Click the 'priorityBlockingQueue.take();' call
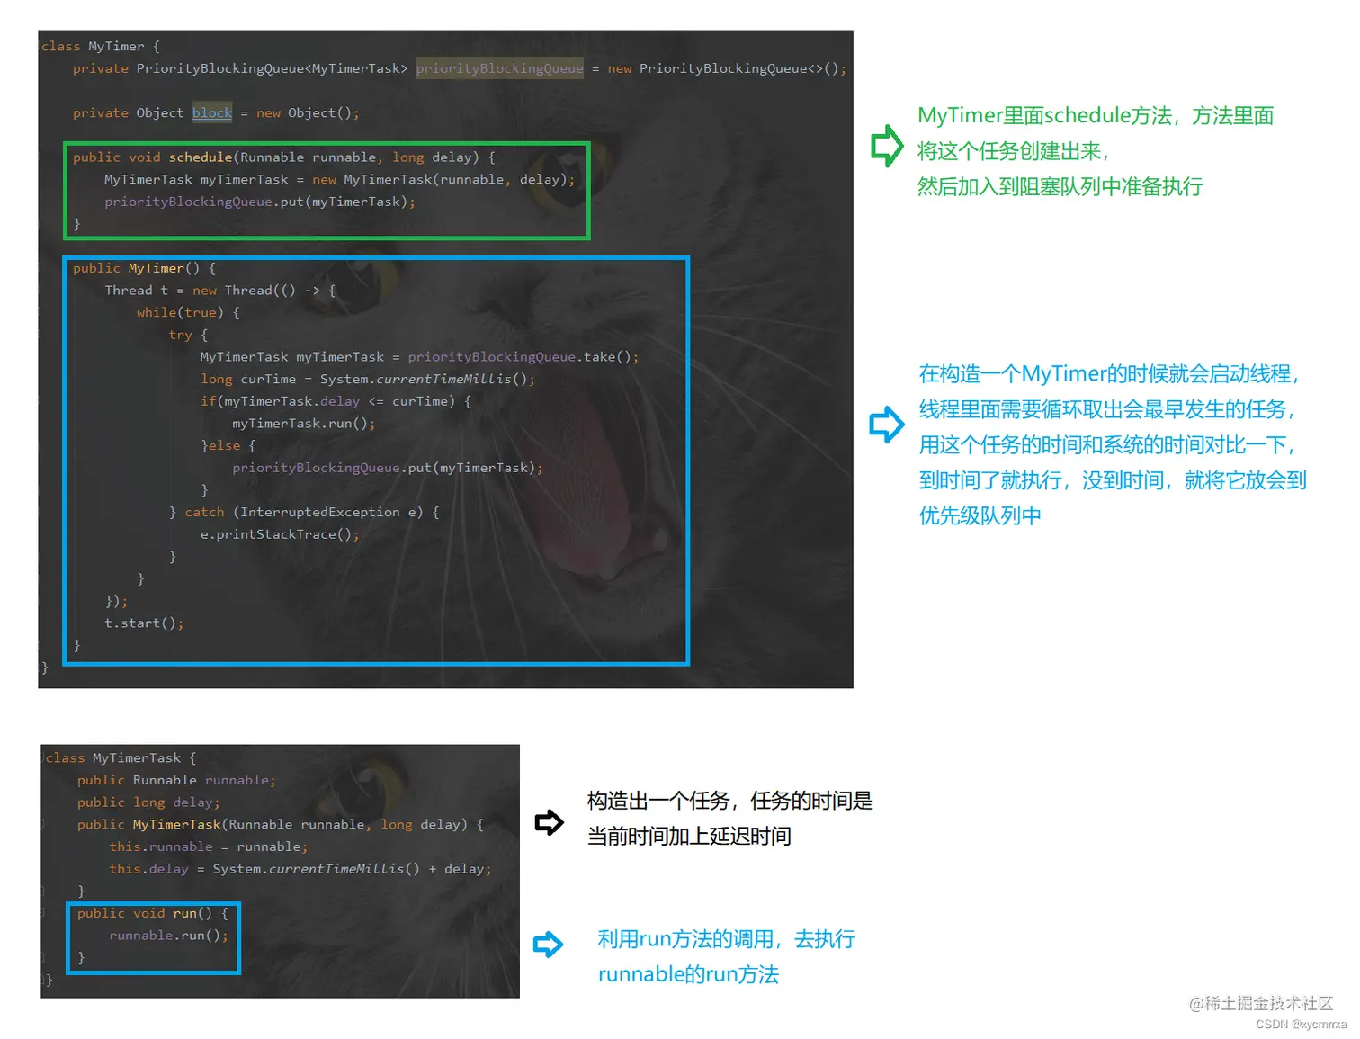1360x1039 pixels. [523, 356]
